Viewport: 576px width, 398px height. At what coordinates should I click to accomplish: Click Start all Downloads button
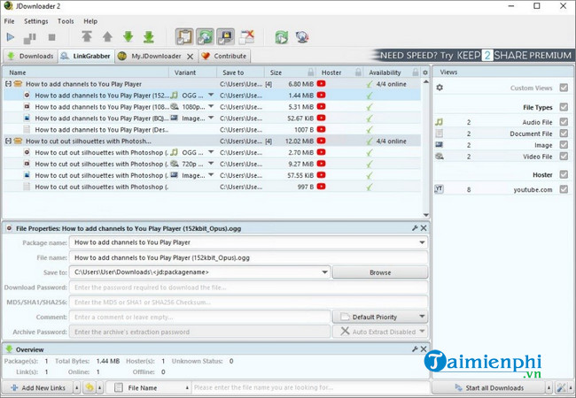coord(491,387)
